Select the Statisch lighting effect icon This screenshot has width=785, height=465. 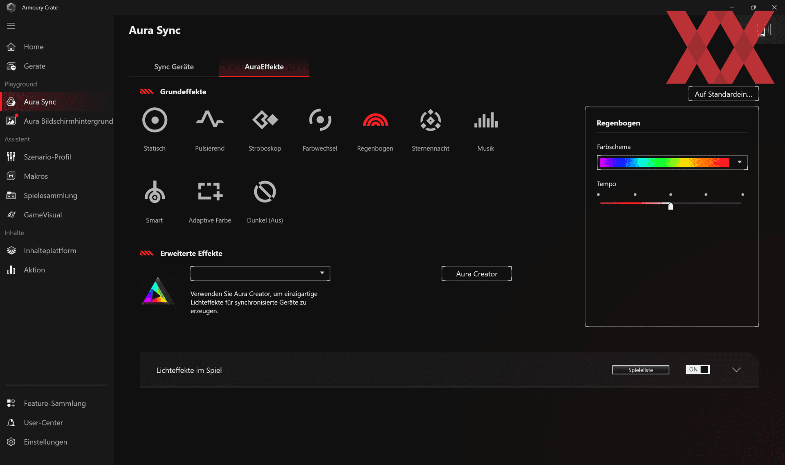(155, 120)
